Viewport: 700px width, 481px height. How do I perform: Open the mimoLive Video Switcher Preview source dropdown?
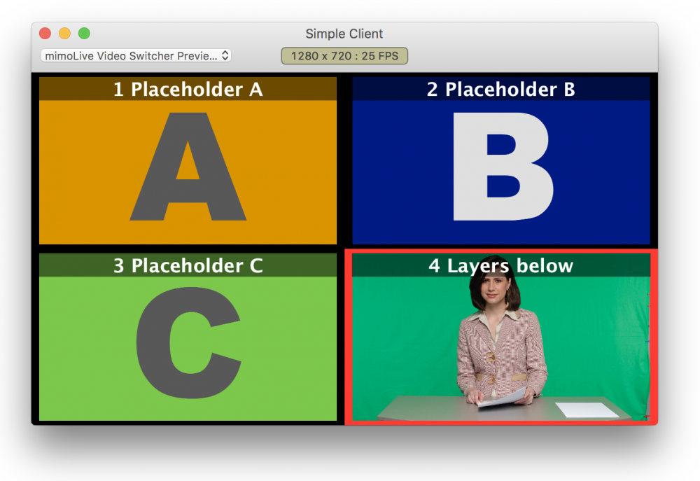136,55
